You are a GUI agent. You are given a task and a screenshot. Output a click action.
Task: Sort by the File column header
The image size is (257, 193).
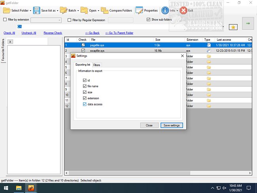(x=122, y=40)
